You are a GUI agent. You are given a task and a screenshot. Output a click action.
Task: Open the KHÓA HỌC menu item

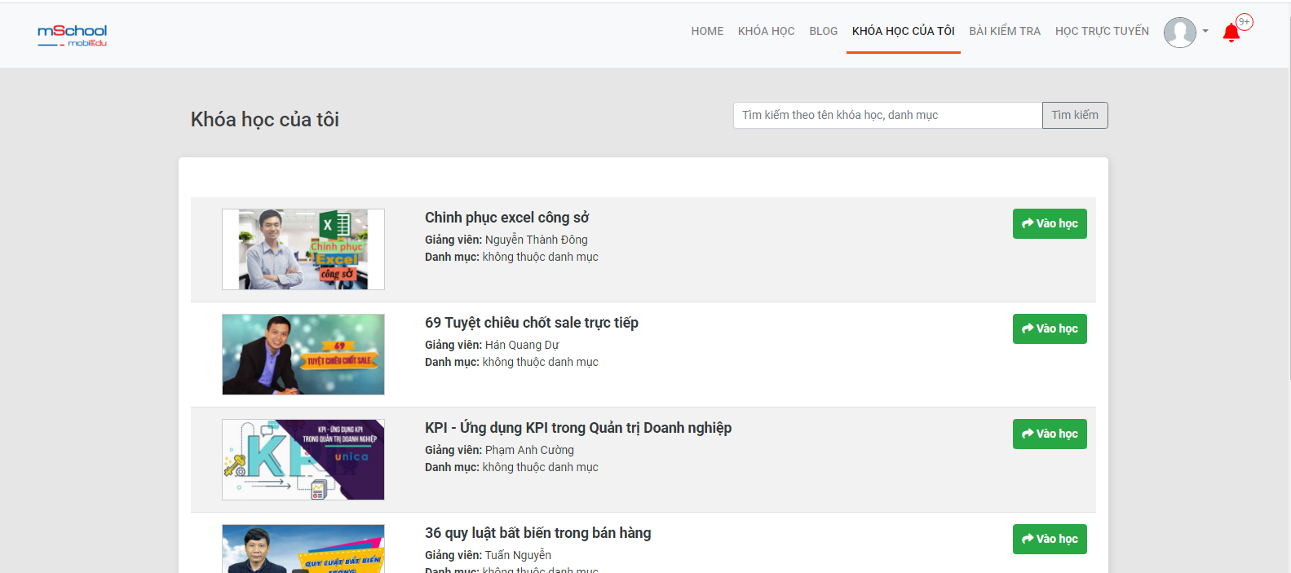click(x=766, y=31)
